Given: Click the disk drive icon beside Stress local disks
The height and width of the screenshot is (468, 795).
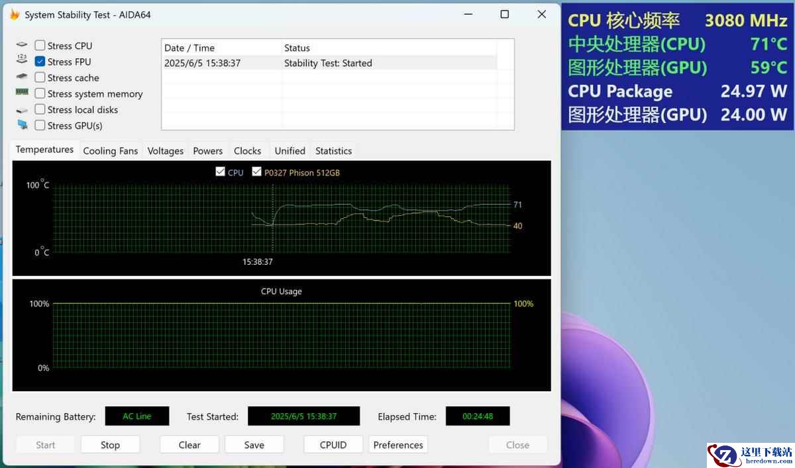Looking at the screenshot, I should 22,110.
